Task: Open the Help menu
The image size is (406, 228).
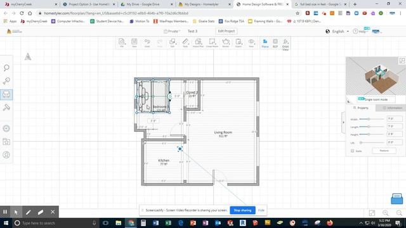Action: click(x=360, y=31)
